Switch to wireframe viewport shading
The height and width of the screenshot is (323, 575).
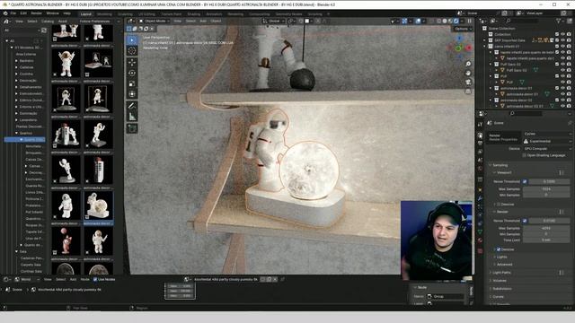click(439, 22)
